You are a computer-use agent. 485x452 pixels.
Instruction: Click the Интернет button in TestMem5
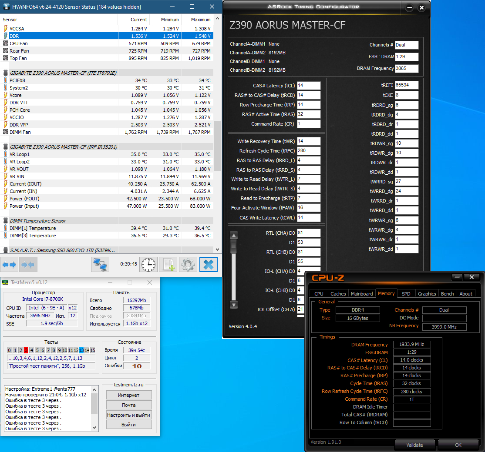[x=129, y=395]
